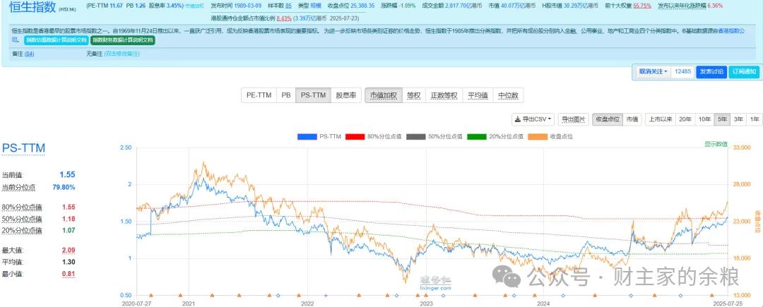The width and height of the screenshot is (763, 307).
Task: Open the 指数财务数据计算说明文档 document
Action: pyautogui.click(x=123, y=40)
